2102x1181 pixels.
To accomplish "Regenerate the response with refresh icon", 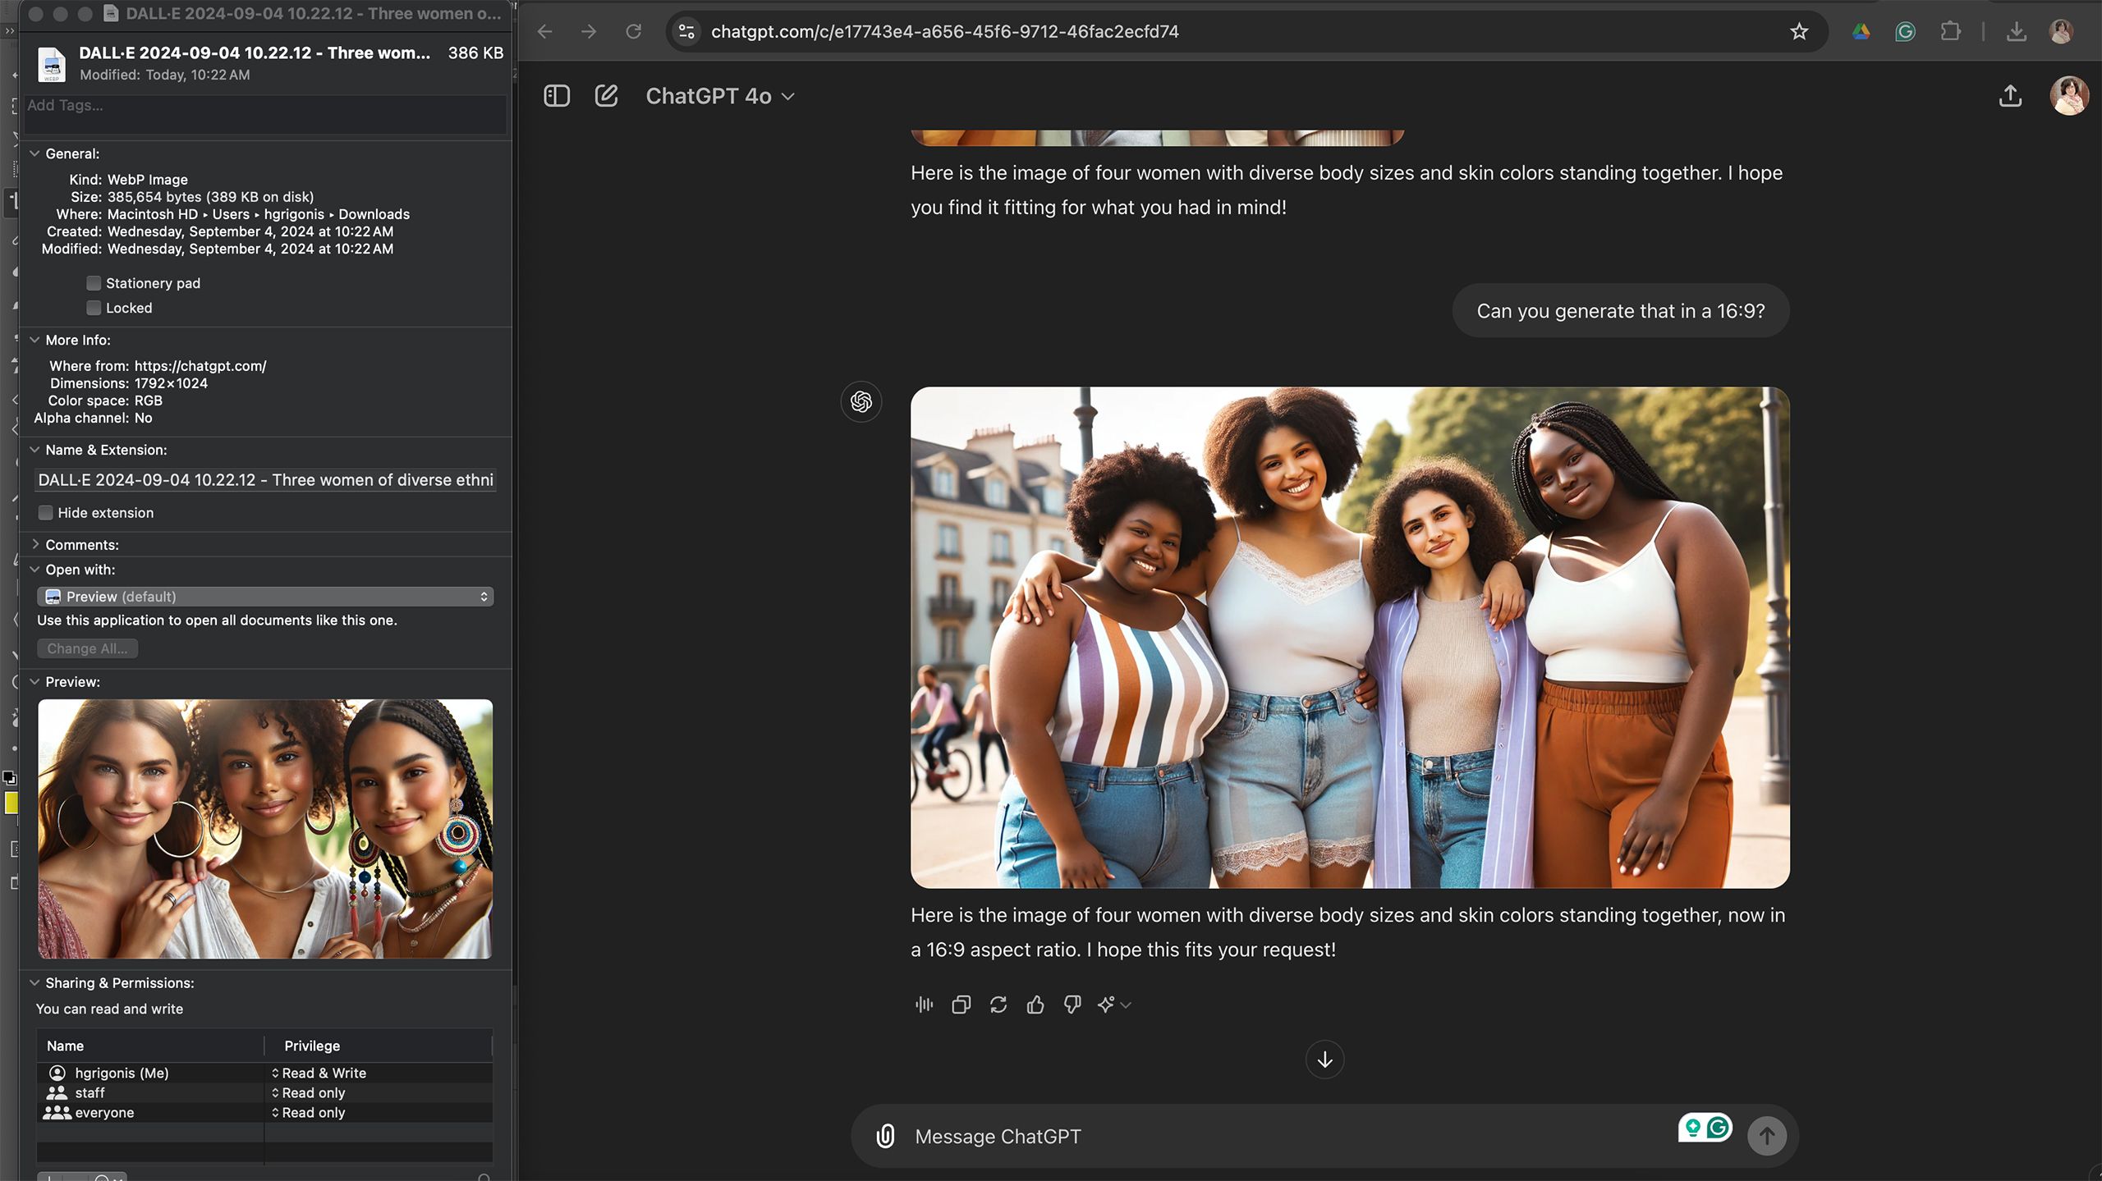I will pos(998,1005).
